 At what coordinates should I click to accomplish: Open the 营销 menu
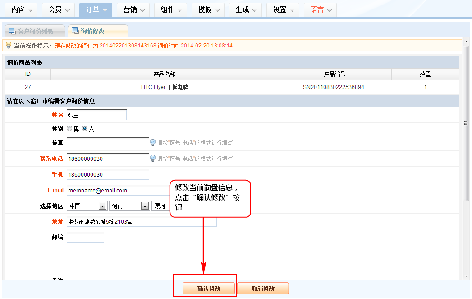coord(133,9)
